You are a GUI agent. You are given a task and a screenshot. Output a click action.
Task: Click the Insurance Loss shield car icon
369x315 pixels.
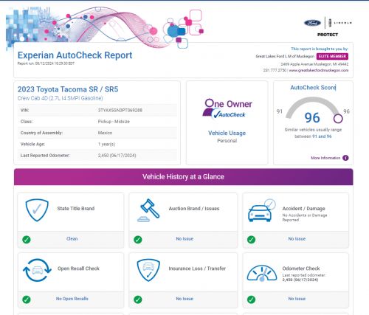148,270
